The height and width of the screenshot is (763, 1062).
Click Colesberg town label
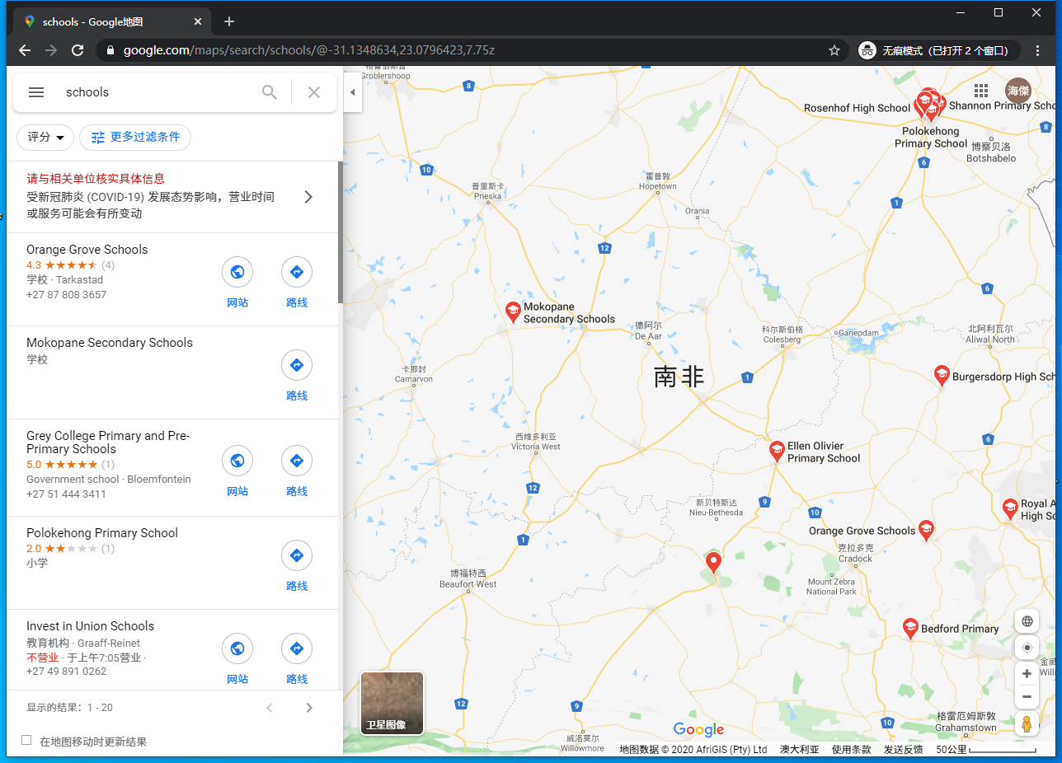pos(782,335)
